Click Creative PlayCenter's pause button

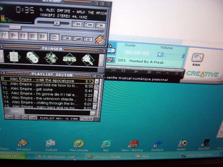[124, 71]
